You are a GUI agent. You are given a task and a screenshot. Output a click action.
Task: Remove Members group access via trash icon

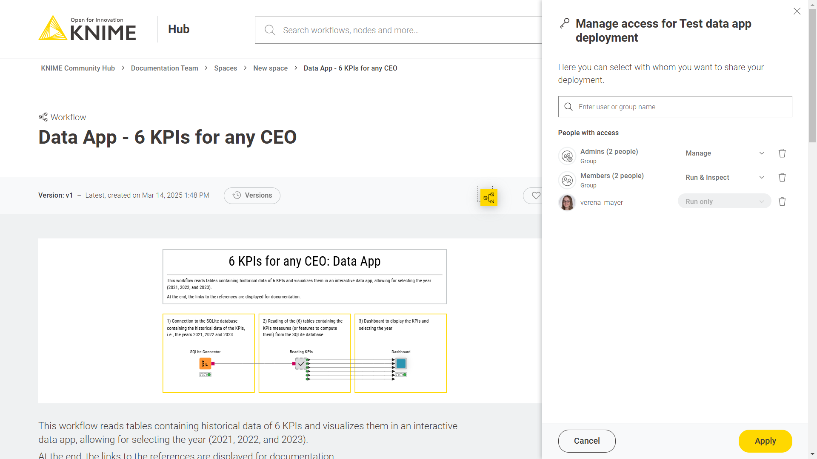click(x=782, y=178)
